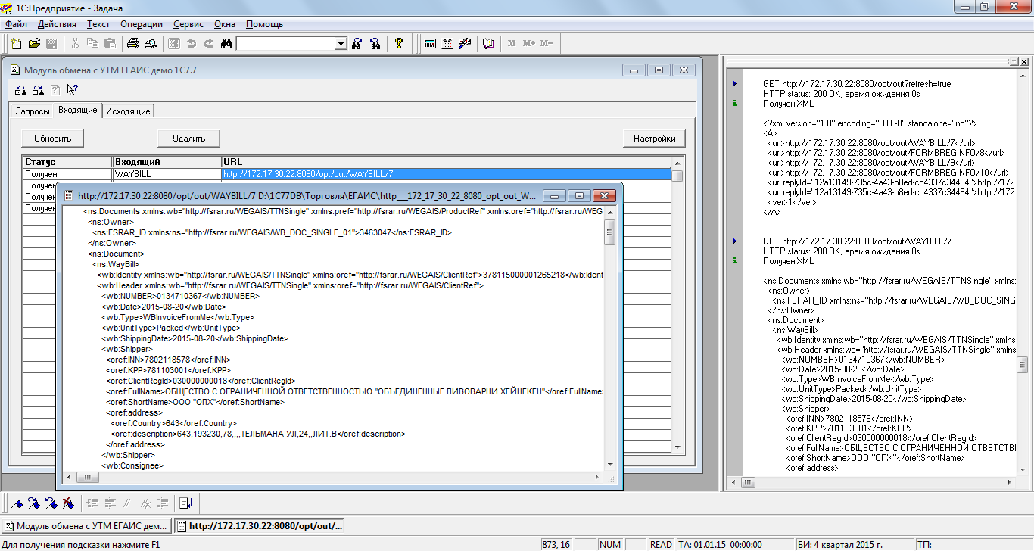This screenshot has width=1034, height=551.
Task: Go to previous bookmark icon
Action: click(51, 503)
